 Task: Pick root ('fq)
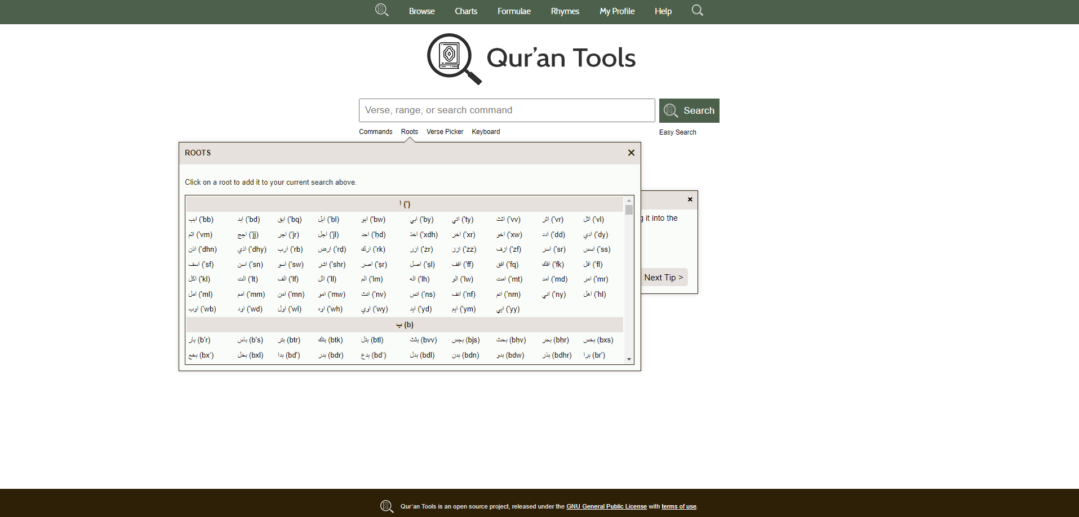(x=508, y=265)
